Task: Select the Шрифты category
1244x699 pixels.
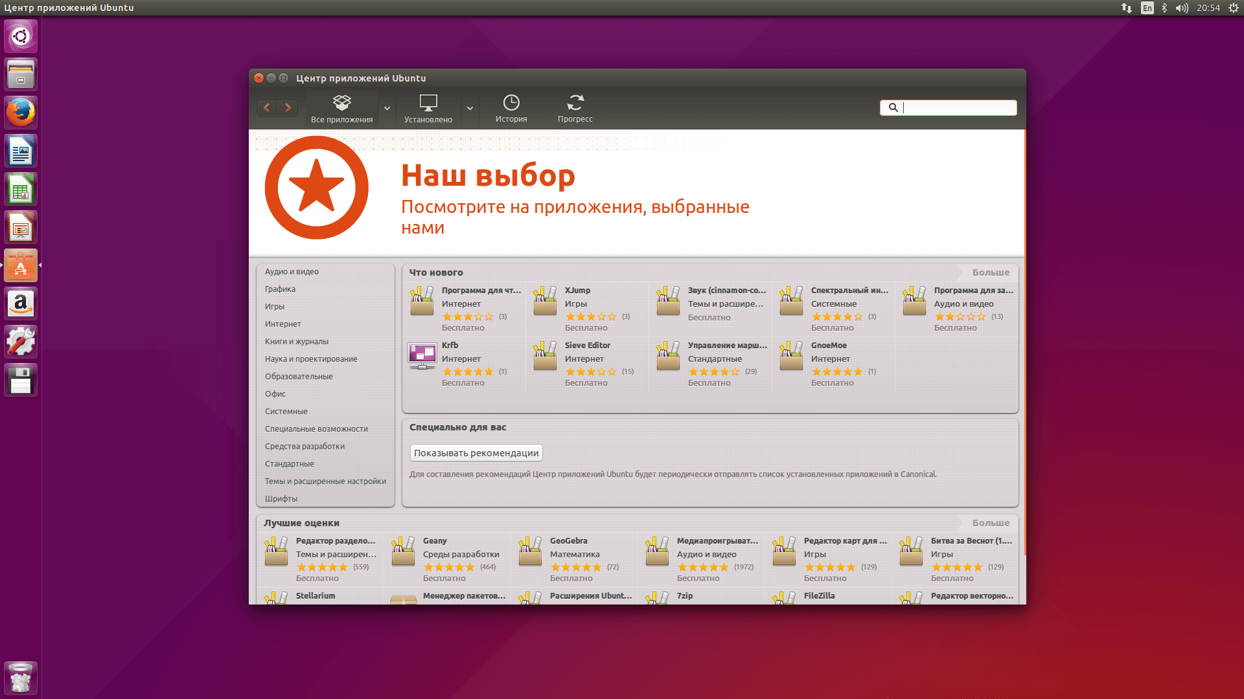Action: point(281,499)
